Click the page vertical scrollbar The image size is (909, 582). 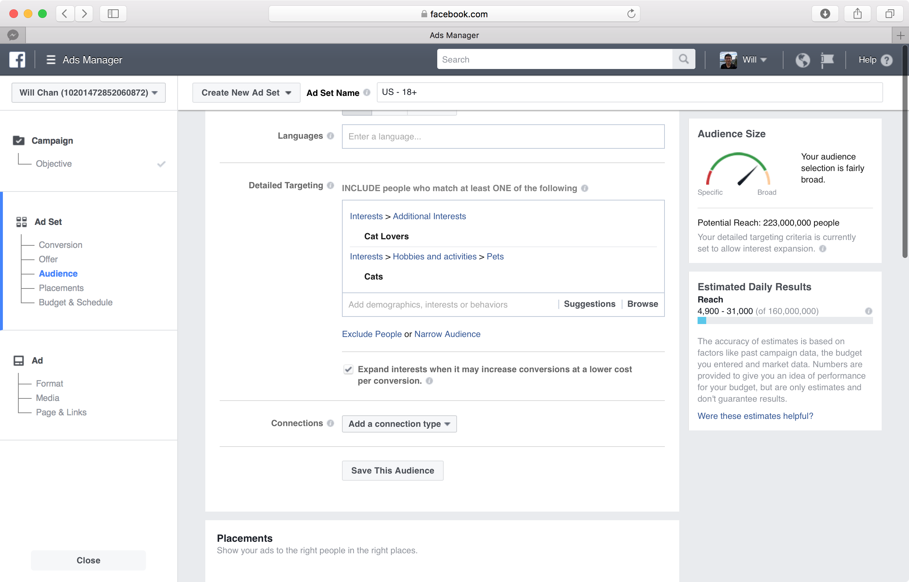pyautogui.click(x=905, y=151)
